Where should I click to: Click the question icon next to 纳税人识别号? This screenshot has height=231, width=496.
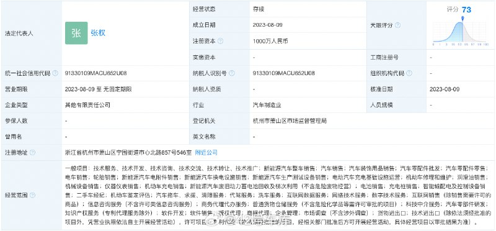[231, 73]
